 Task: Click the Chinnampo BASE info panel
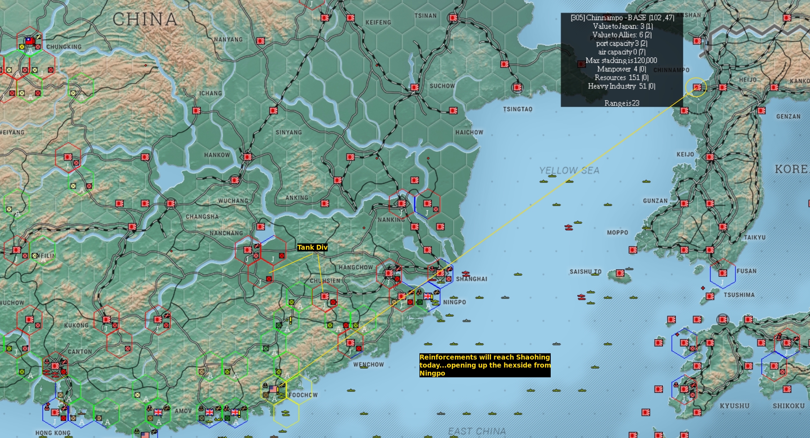pos(622,60)
